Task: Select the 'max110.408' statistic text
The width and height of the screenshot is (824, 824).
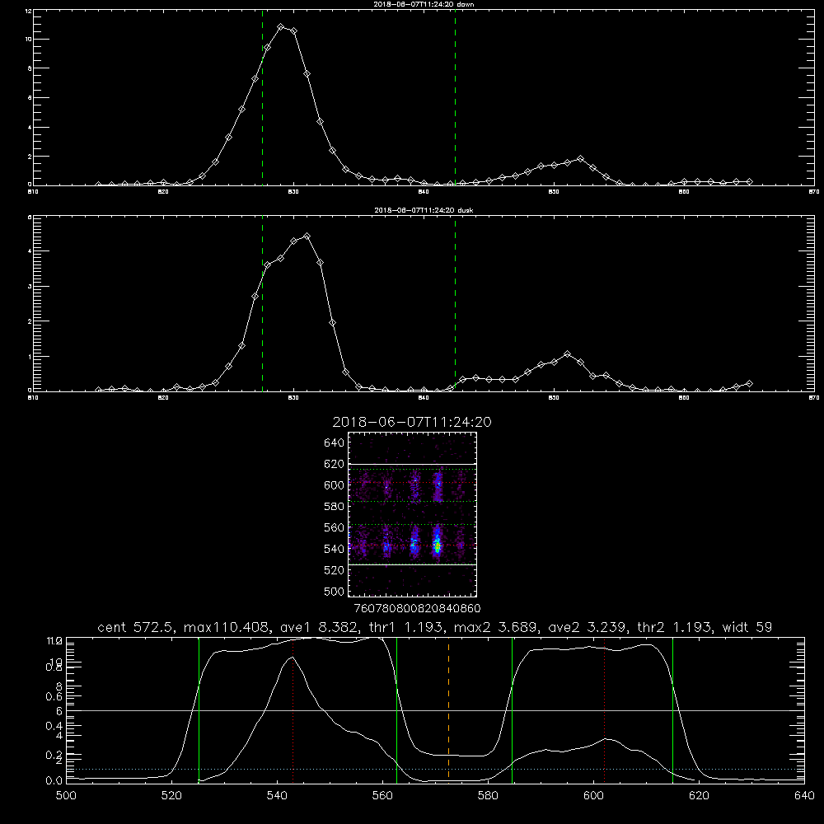Action: tap(225, 627)
